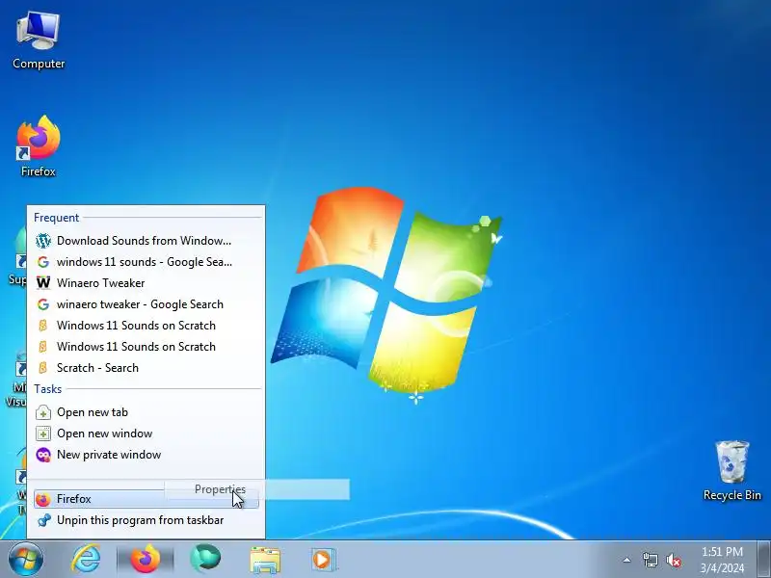Click the Google icon beside winaero tweaker
771x578 pixels.
tap(43, 304)
